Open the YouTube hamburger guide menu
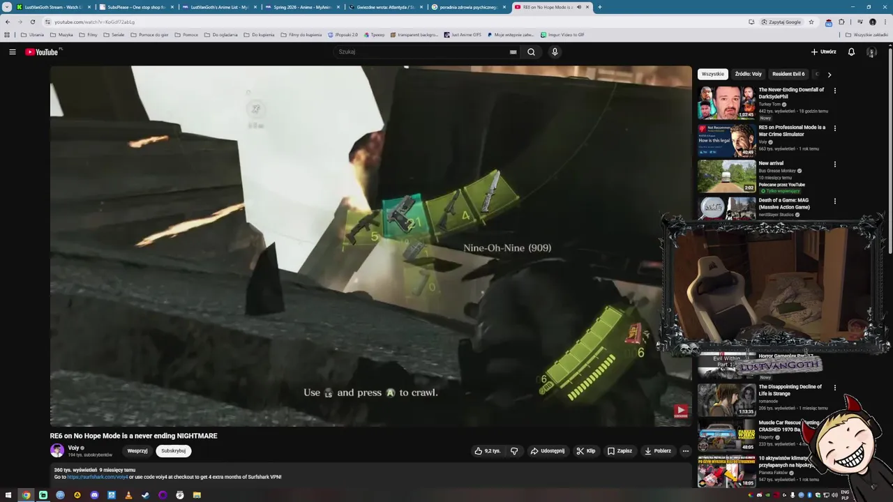Viewport: 893px width, 502px height. [x=12, y=52]
